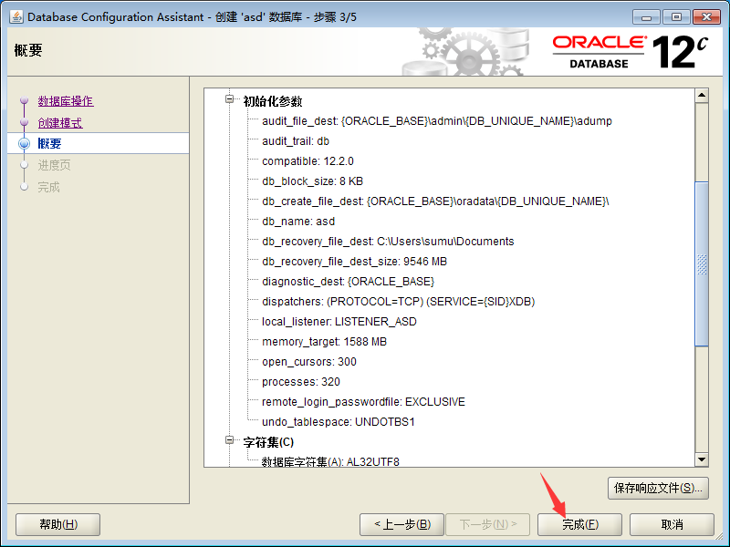The width and height of the screenshot is (730, 547).
Task: Close the Database Configuration Assistant window
Action: (706, 16)
